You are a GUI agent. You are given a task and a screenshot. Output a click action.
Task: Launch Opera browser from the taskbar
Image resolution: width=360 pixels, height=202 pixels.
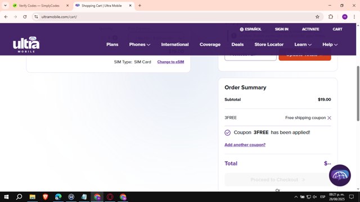click(110, 197)
